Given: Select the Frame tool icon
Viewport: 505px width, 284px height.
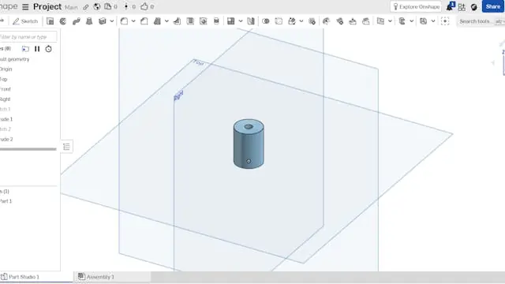Looking at the screenshot, I should (x=402, y=21).
